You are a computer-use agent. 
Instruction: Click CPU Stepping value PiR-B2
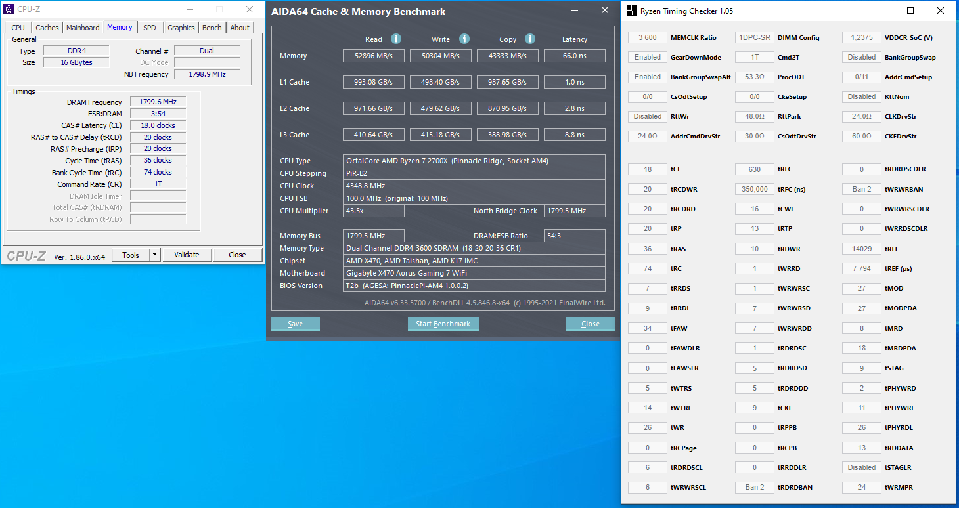474,173
